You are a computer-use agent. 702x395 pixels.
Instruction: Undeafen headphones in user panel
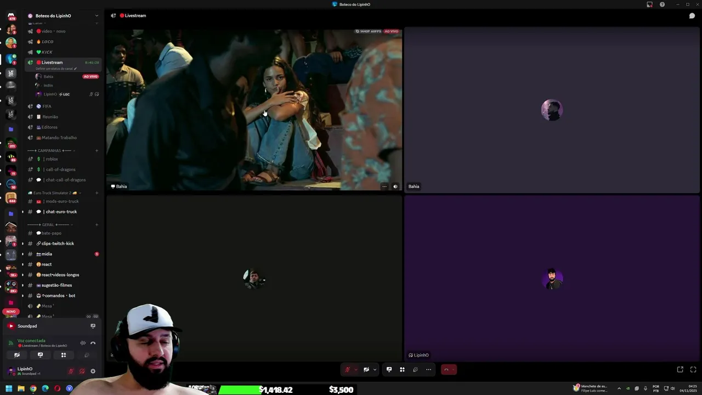click(82, 371)
